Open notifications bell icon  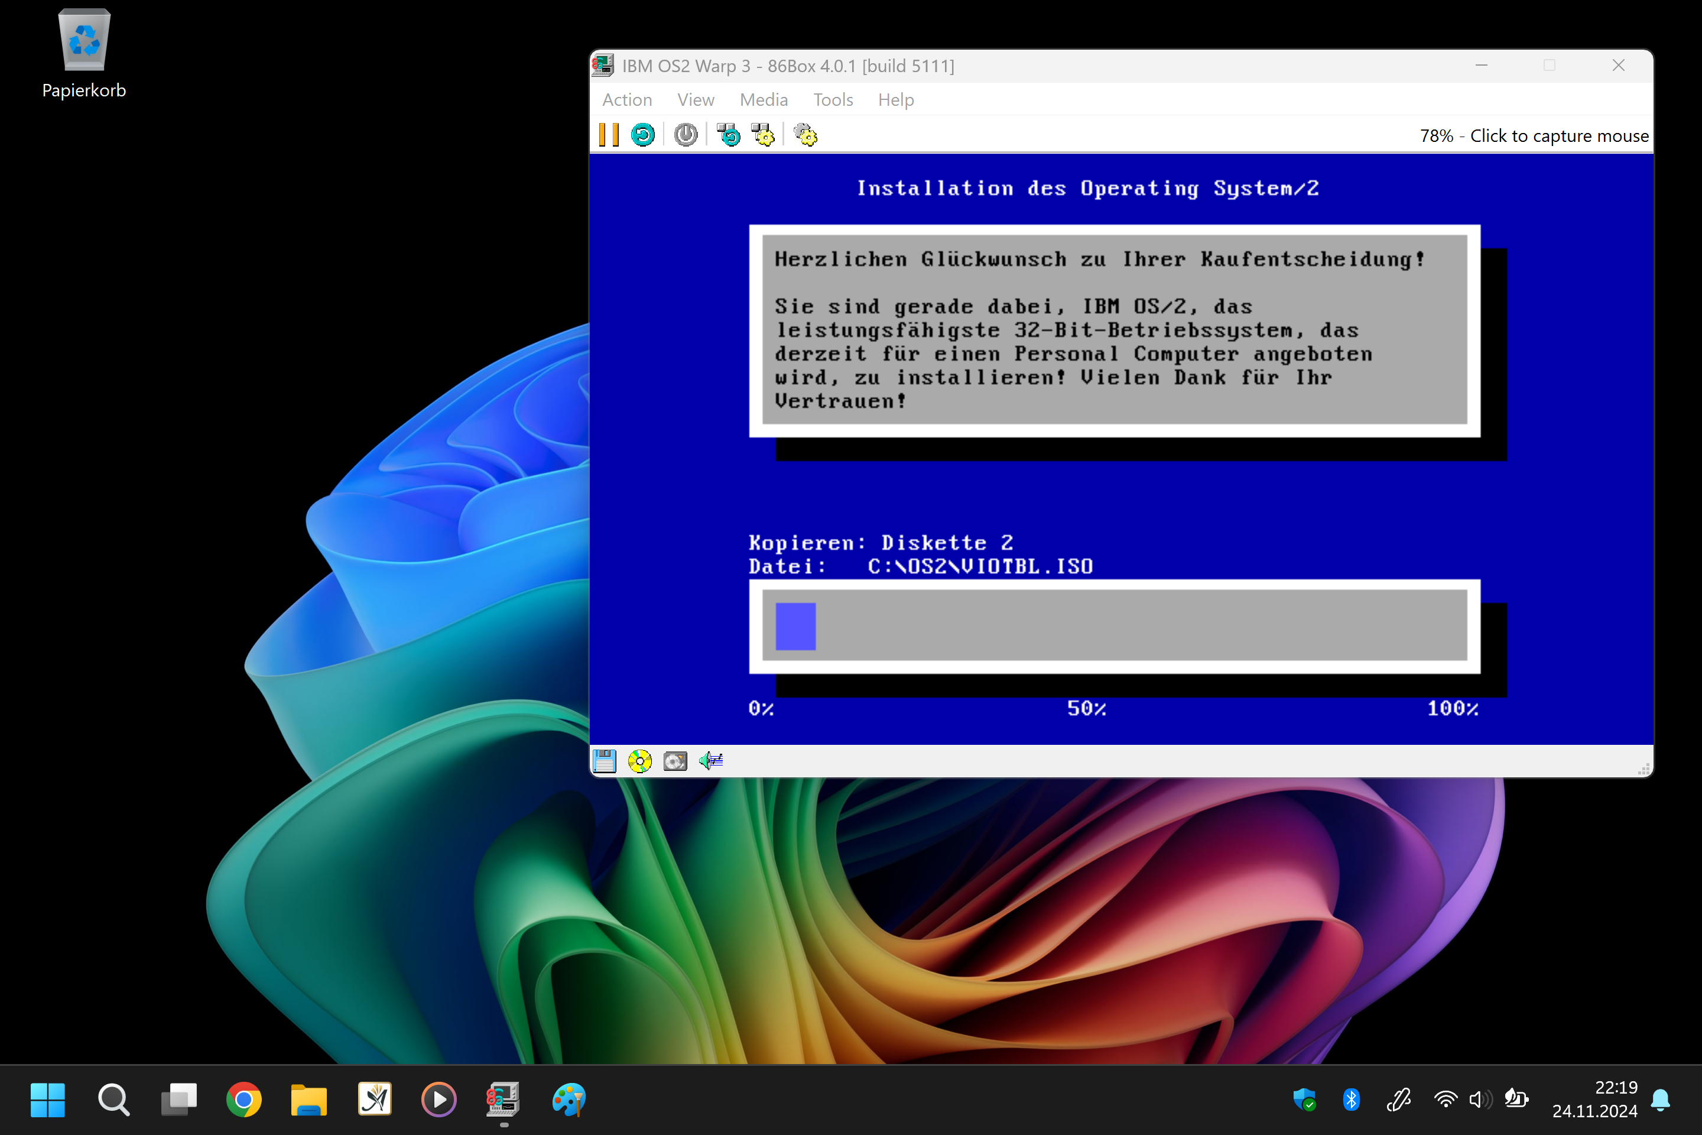[1661, 1100]
